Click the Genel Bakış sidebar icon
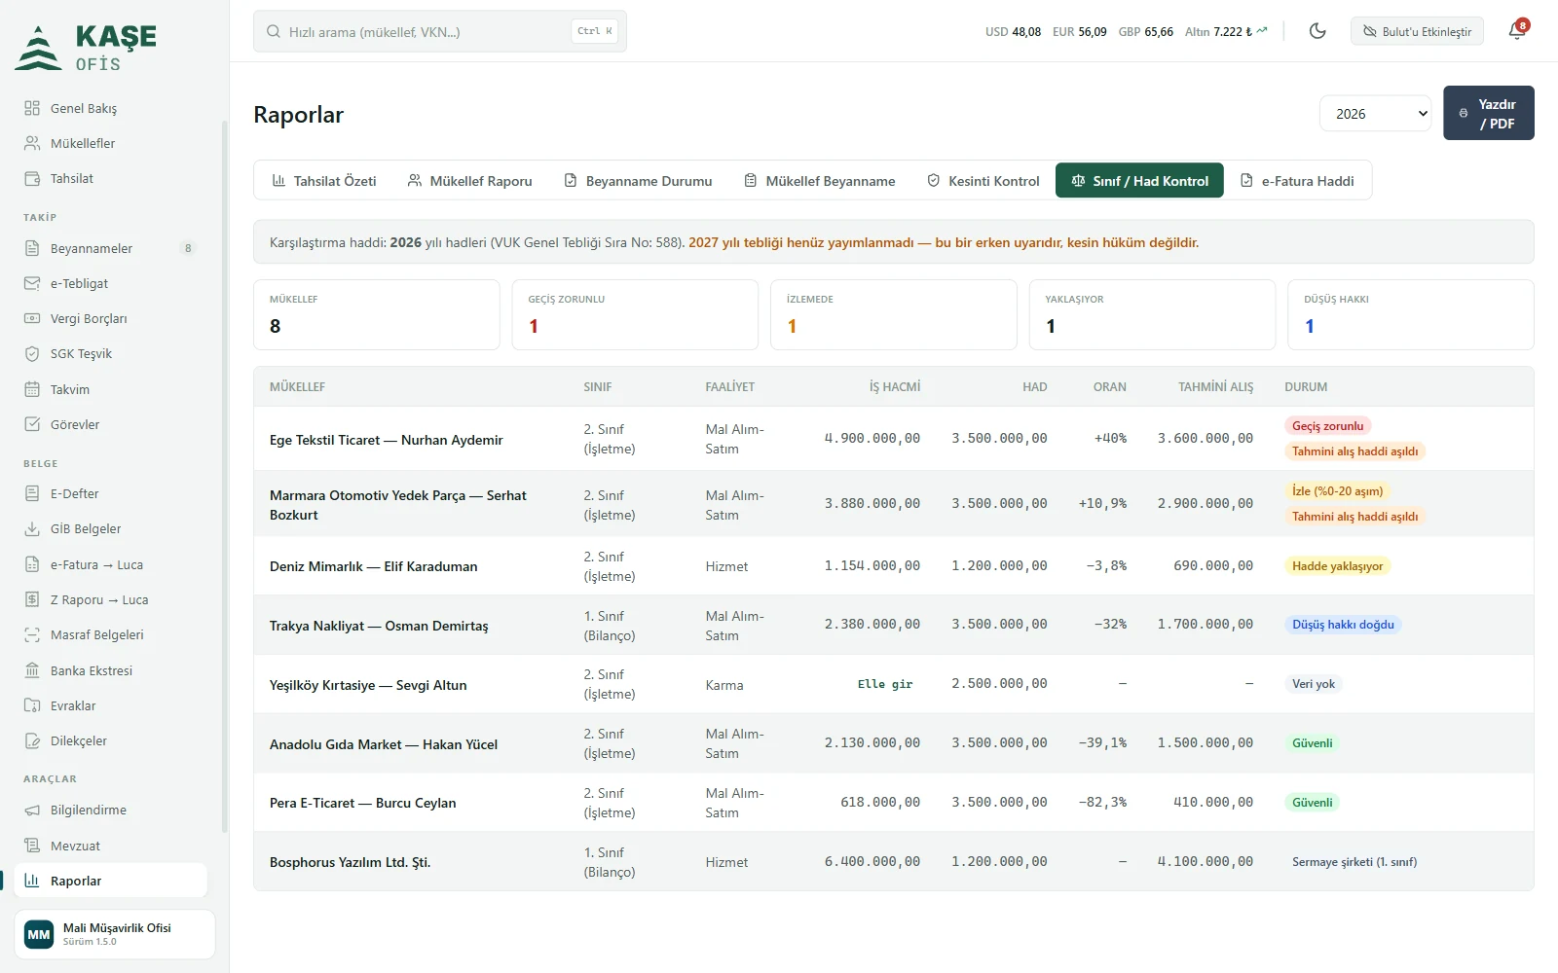The image size is (1558, 973). tap(32, 108)
